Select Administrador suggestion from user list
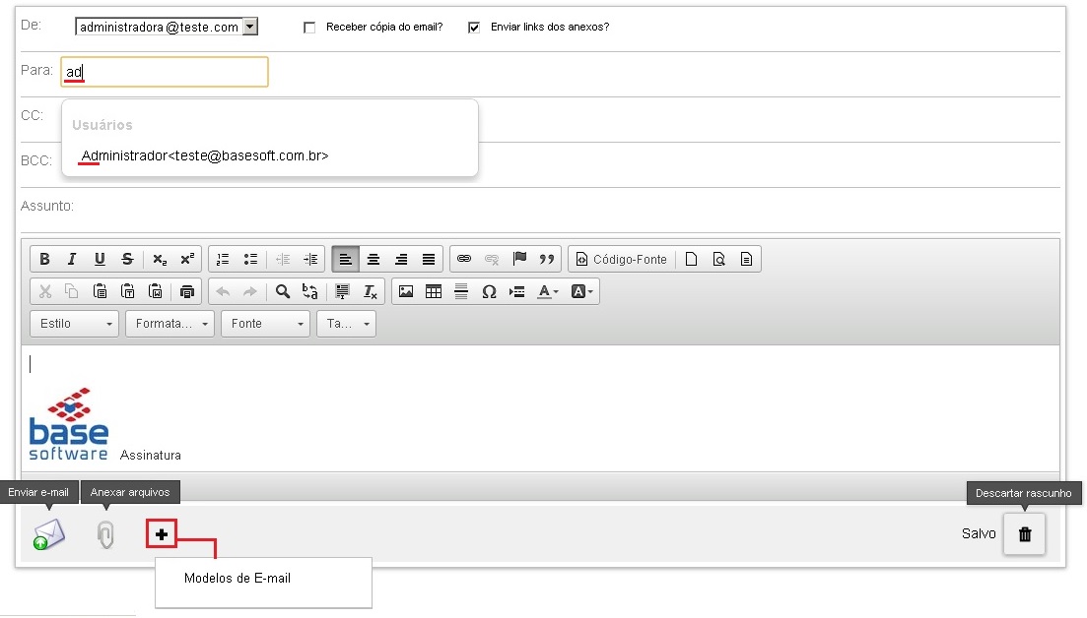Screen dimensions: 1087x618 pyautogui.click(x=205, y=155)
